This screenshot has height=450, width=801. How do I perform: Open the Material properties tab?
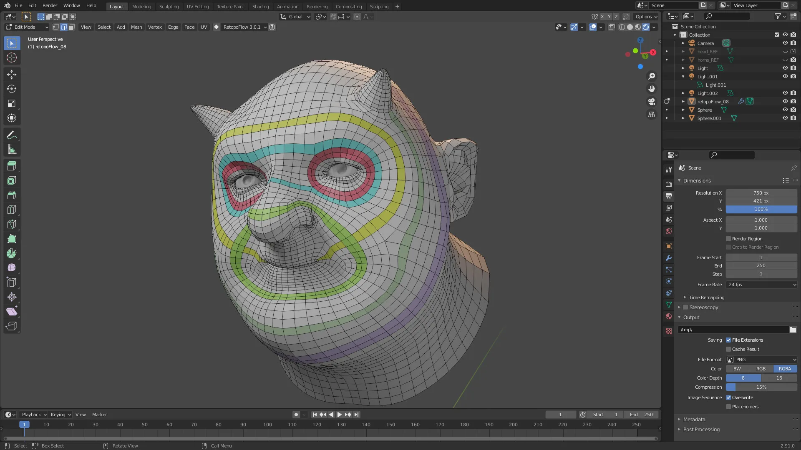669,317
